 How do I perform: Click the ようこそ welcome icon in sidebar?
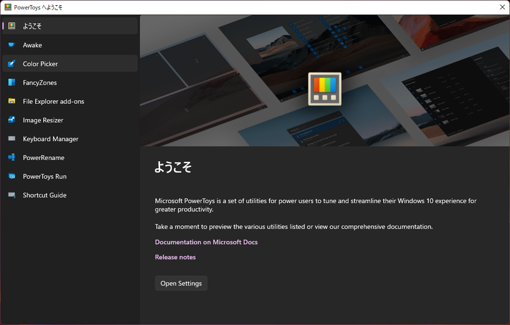click(x=11, y=26)
